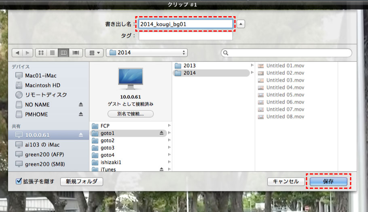Click the 新規フォルダ button
Image resolution: width=368 pixels, height=212 pixels.
pyautogui.click(x=81, y=182)
